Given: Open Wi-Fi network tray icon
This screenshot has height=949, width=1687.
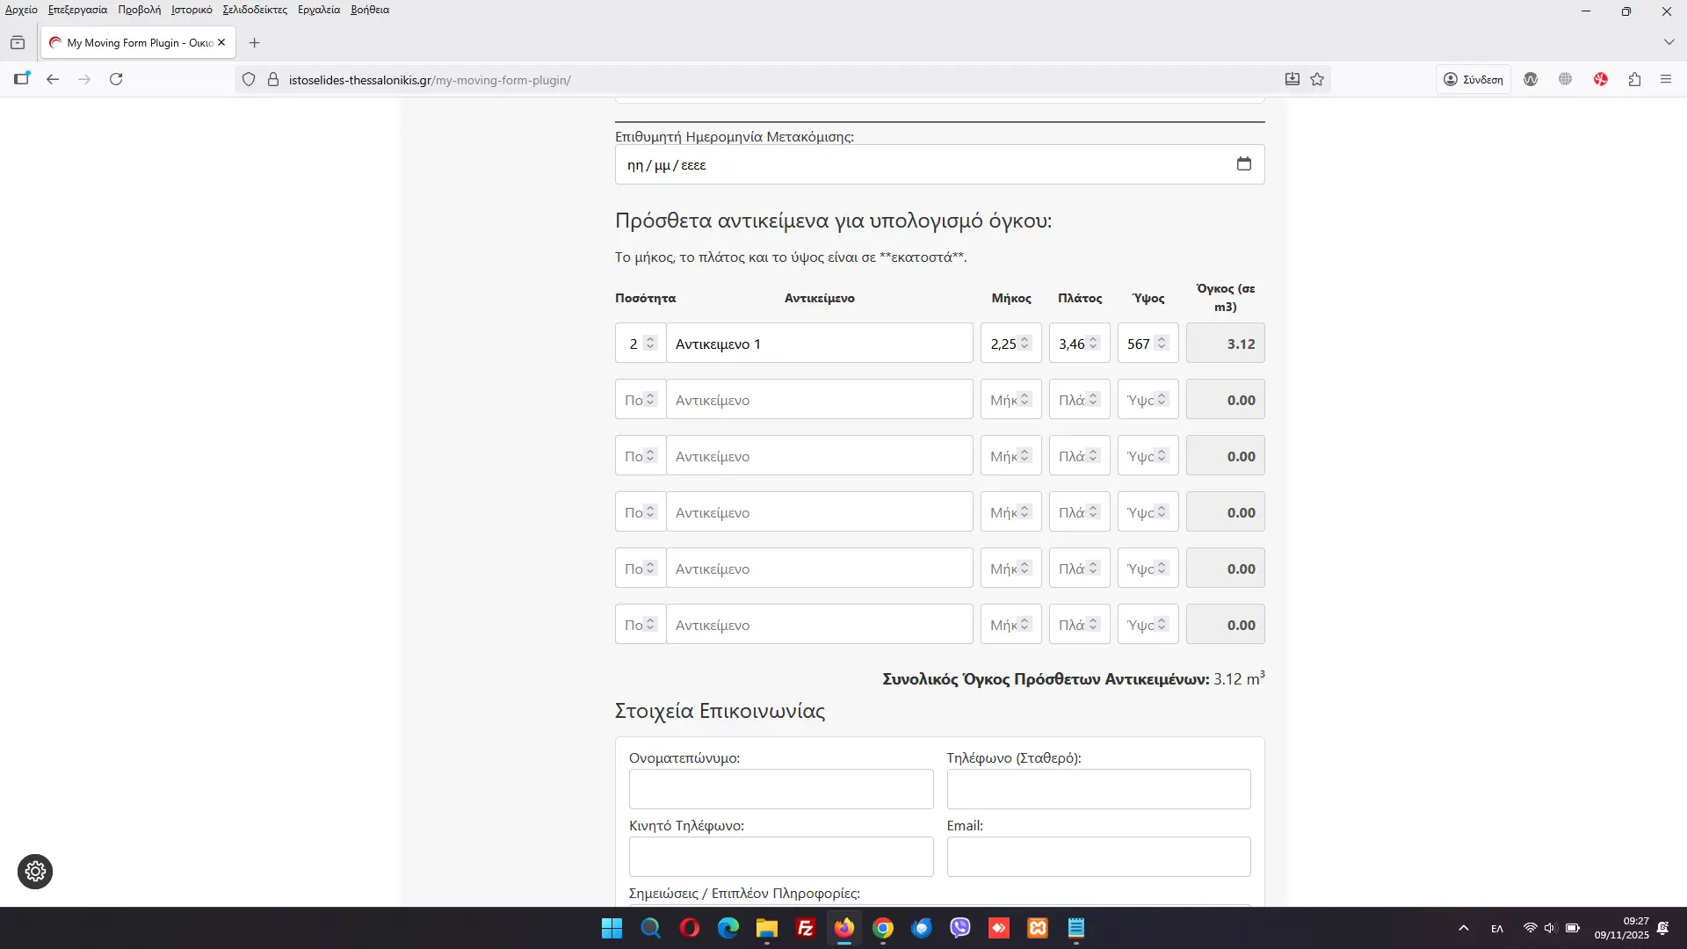Looking at the screenshot, I should pos(1530,928).
